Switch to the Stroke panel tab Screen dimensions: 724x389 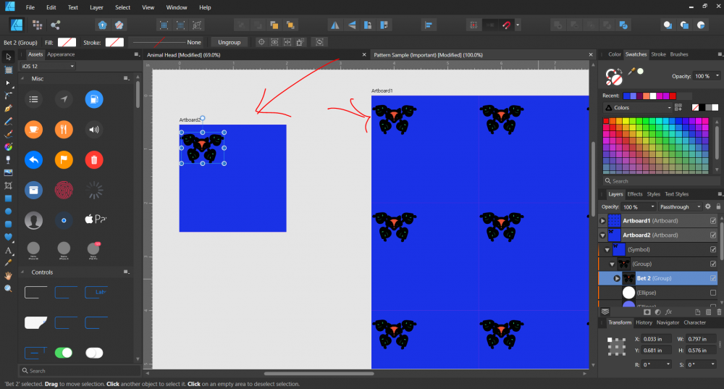(658, 54)
